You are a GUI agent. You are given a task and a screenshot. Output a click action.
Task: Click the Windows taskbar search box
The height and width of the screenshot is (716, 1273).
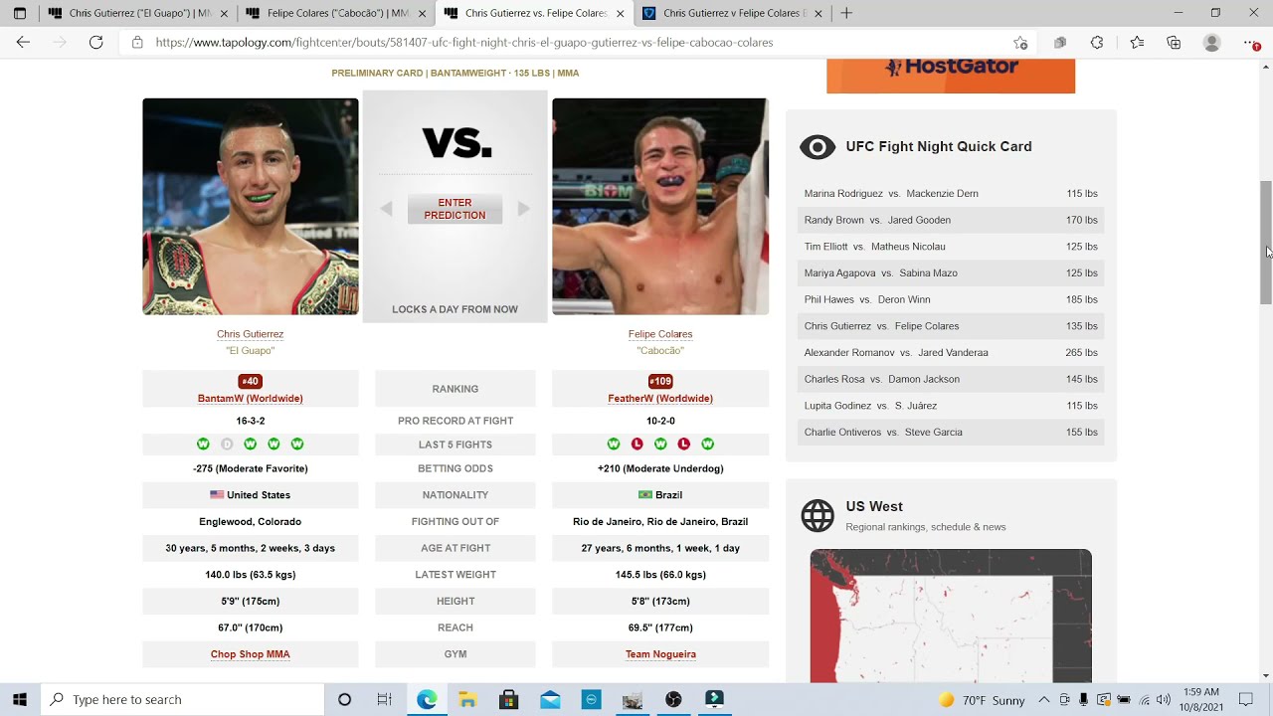pyautogui.click(x=182, y=699)
